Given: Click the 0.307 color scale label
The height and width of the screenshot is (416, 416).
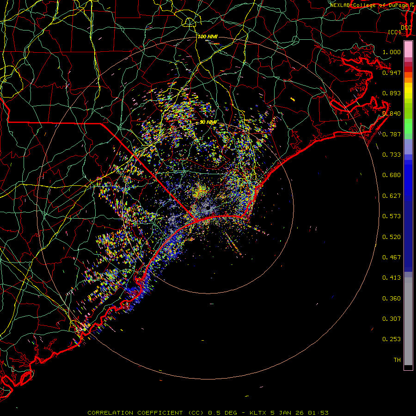Looking at the screenshot, I should 392,319.
